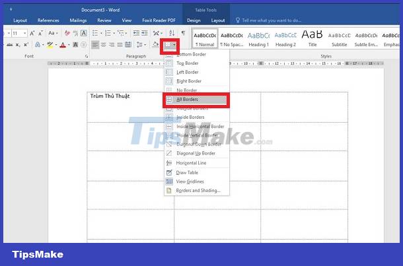403x266 pixels.
Task: Open the Layout ribbon tab left of References
Action: click(20, 20)
